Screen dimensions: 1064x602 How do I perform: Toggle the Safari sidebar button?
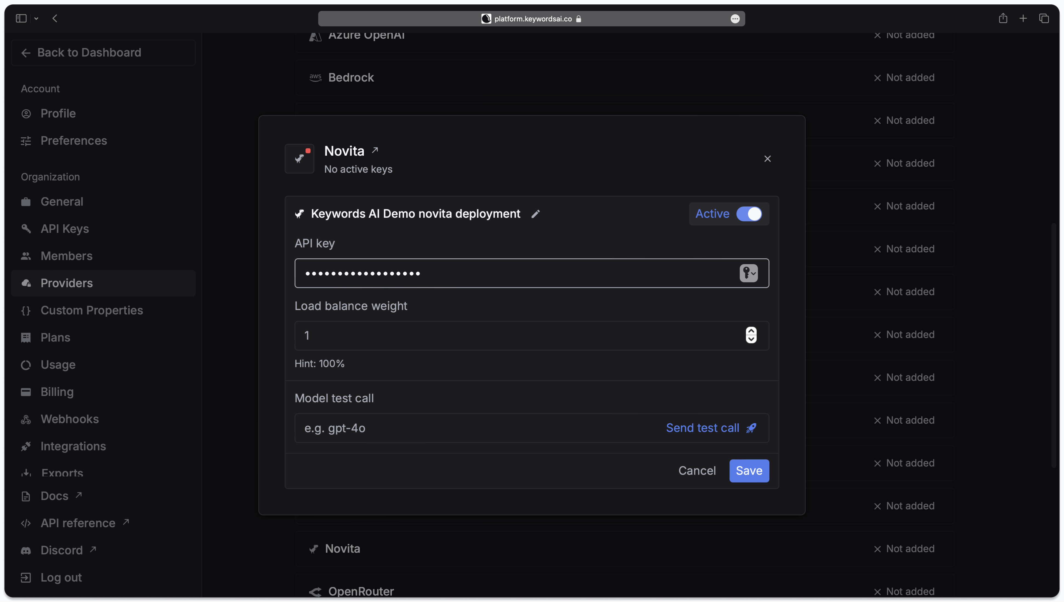click(x=21, y=19)
